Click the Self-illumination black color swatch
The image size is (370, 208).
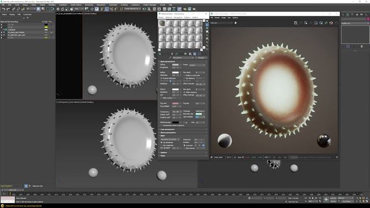176,122
